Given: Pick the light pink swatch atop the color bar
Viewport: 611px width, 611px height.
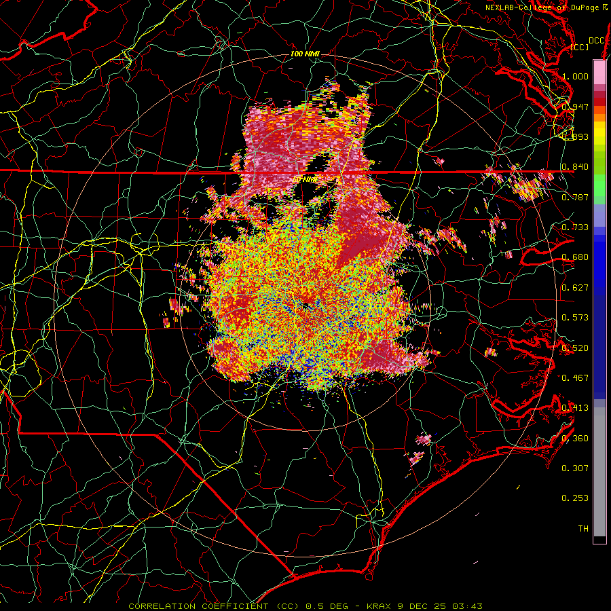Looking at the screenshot, I should click(599, 72).
